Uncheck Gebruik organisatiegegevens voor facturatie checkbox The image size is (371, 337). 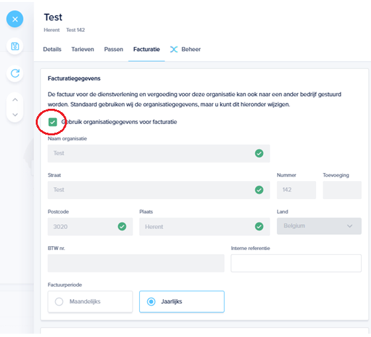click(x=52, y=122)
